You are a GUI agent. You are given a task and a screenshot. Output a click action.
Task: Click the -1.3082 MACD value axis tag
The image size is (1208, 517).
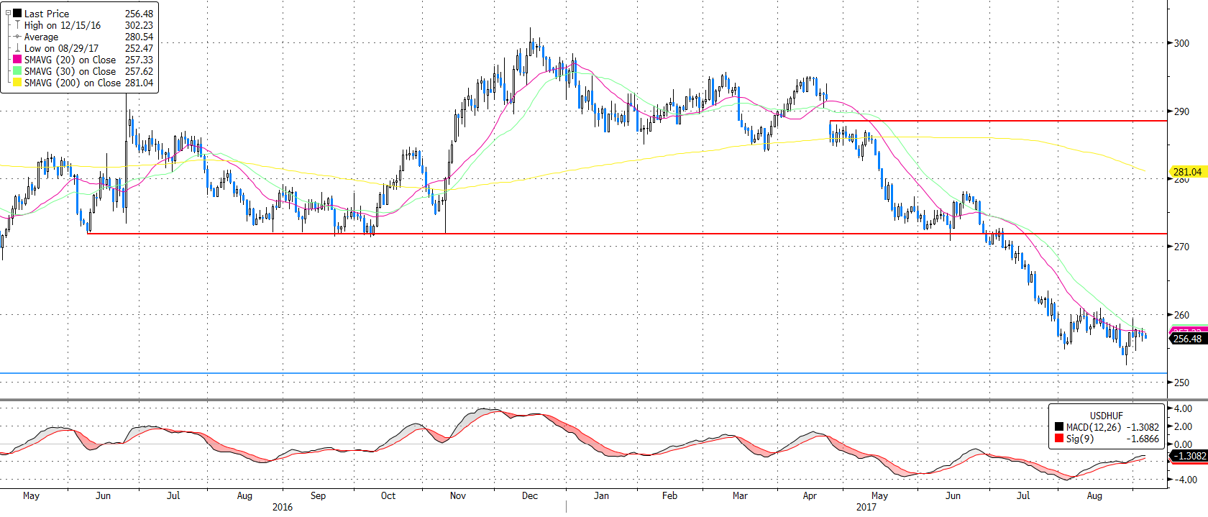coord(1189,456)
